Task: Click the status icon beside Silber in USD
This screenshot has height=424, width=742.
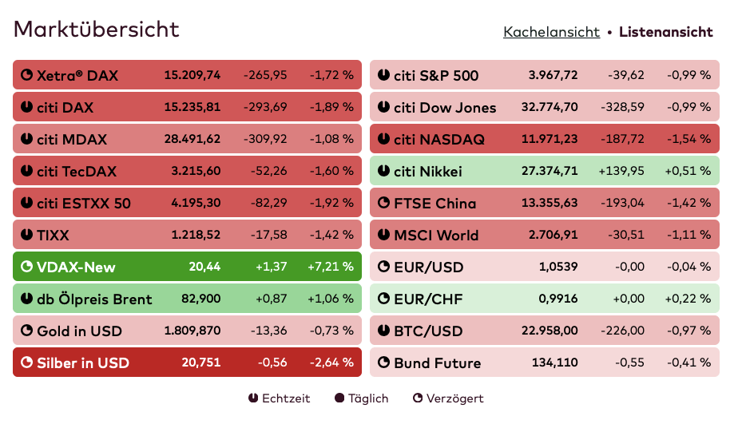Action: (x=26, y=363)
